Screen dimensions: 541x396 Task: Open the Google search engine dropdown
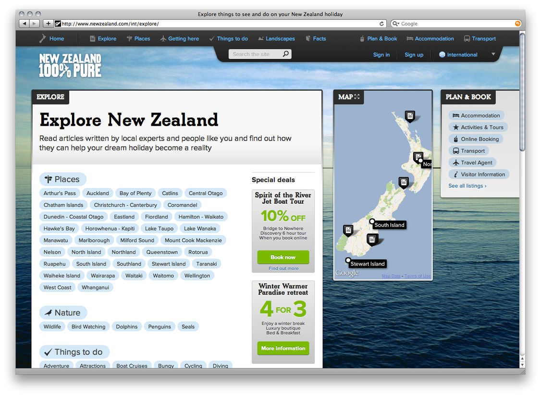tap(396, 23)
